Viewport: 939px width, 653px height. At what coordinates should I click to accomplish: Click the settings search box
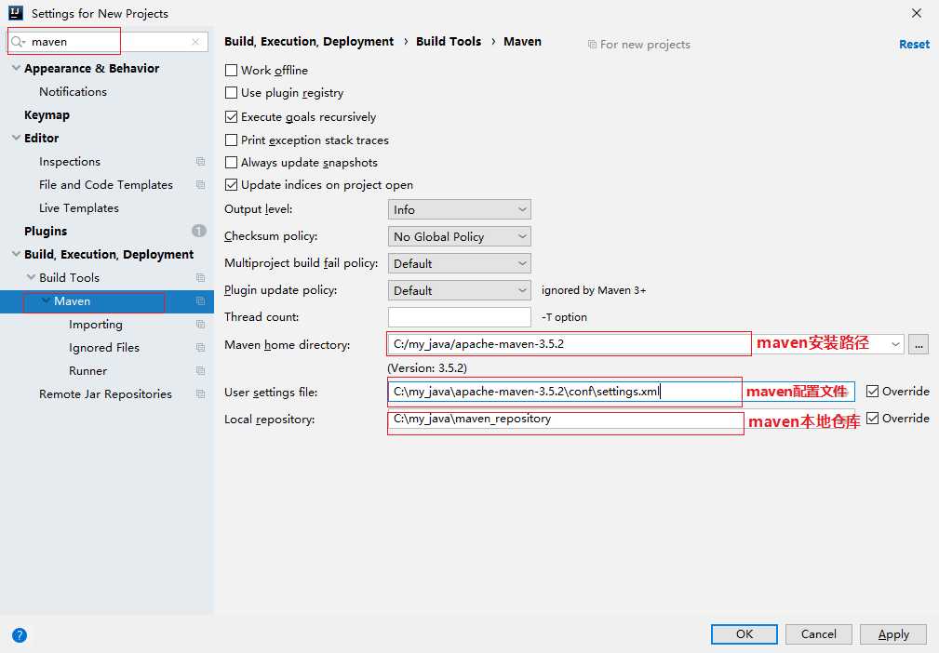(x=108, y=42)
